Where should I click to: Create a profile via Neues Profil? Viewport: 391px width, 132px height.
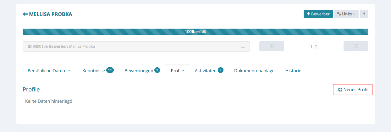tap(353, 90)
